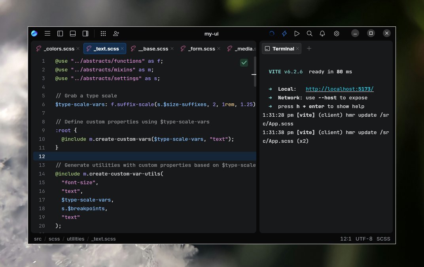Click line number 9 in gutter
424x267 pixels.
43,130
